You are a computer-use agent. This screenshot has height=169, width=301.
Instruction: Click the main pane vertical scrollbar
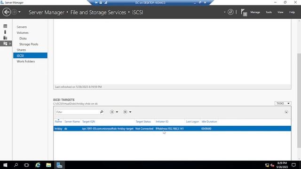point(299,100)
